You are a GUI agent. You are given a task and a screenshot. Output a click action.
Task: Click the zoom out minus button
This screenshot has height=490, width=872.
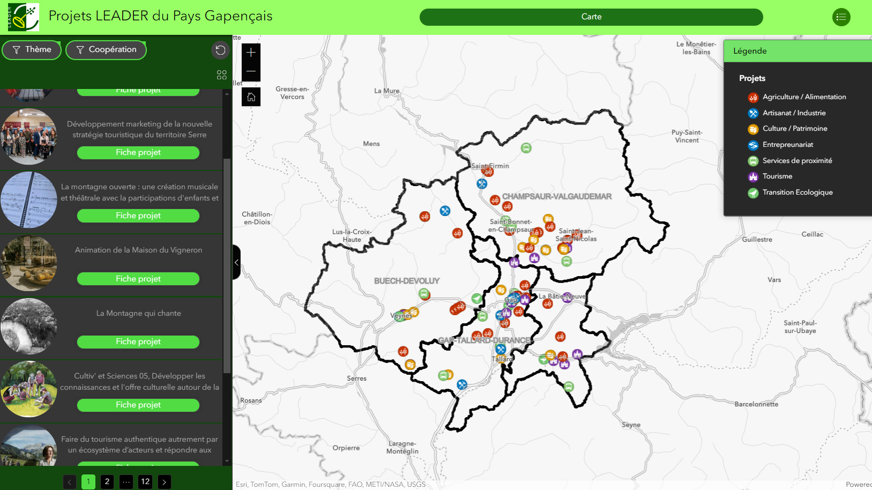[251, 72]
